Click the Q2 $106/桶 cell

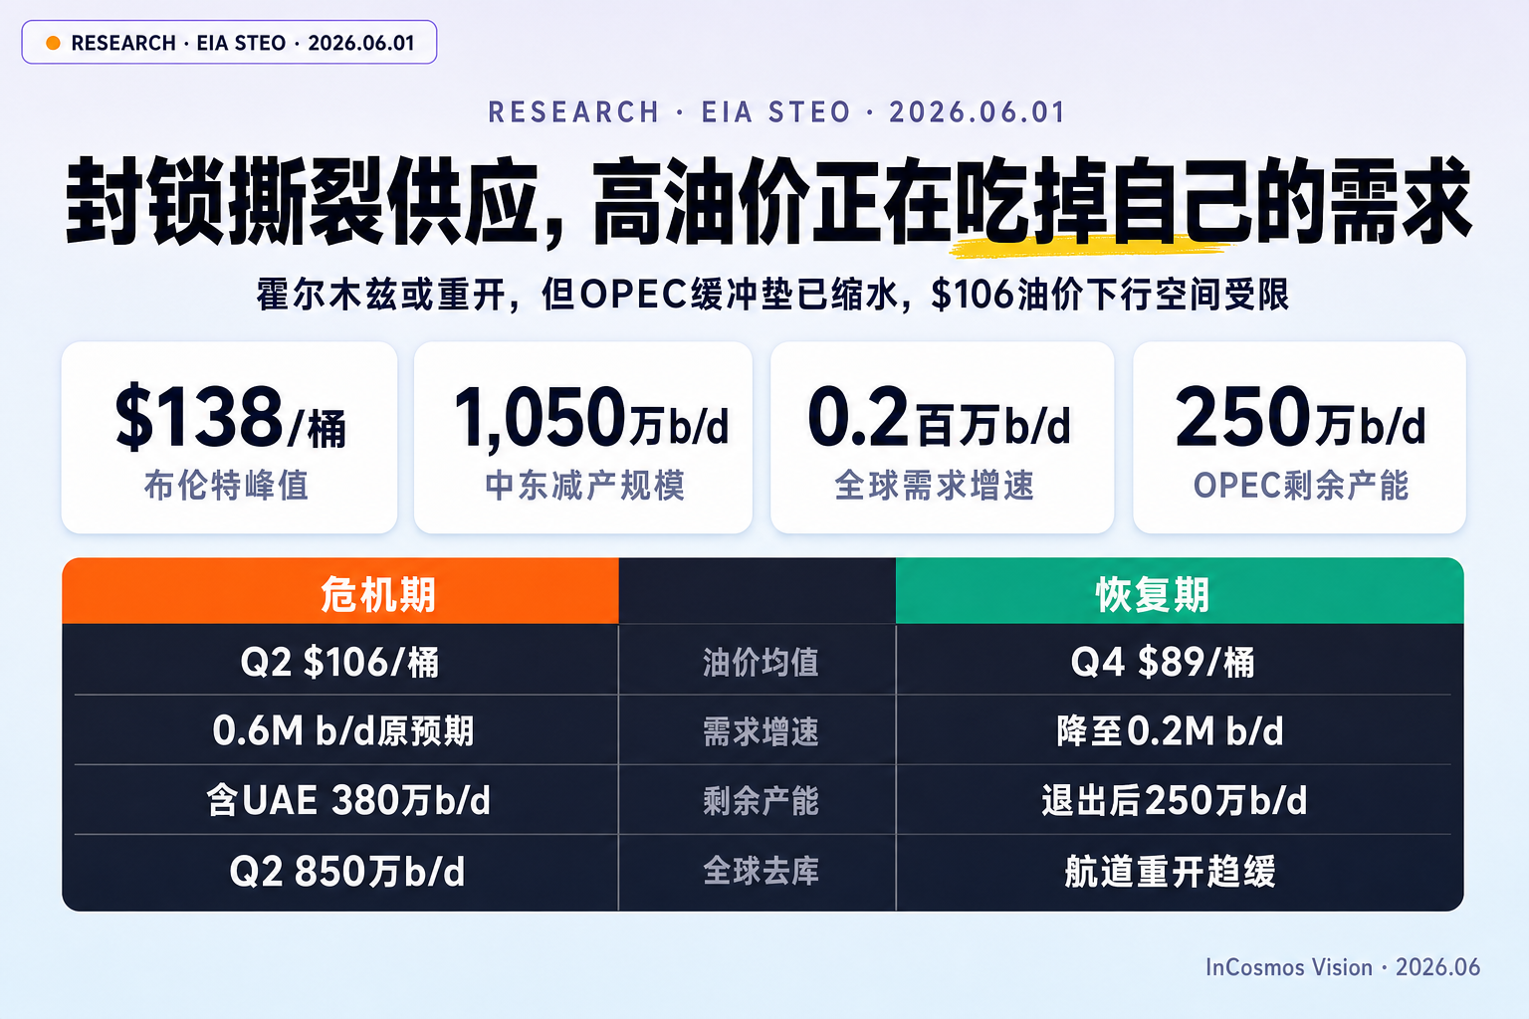pyautogui.click(x=340, y=662)
